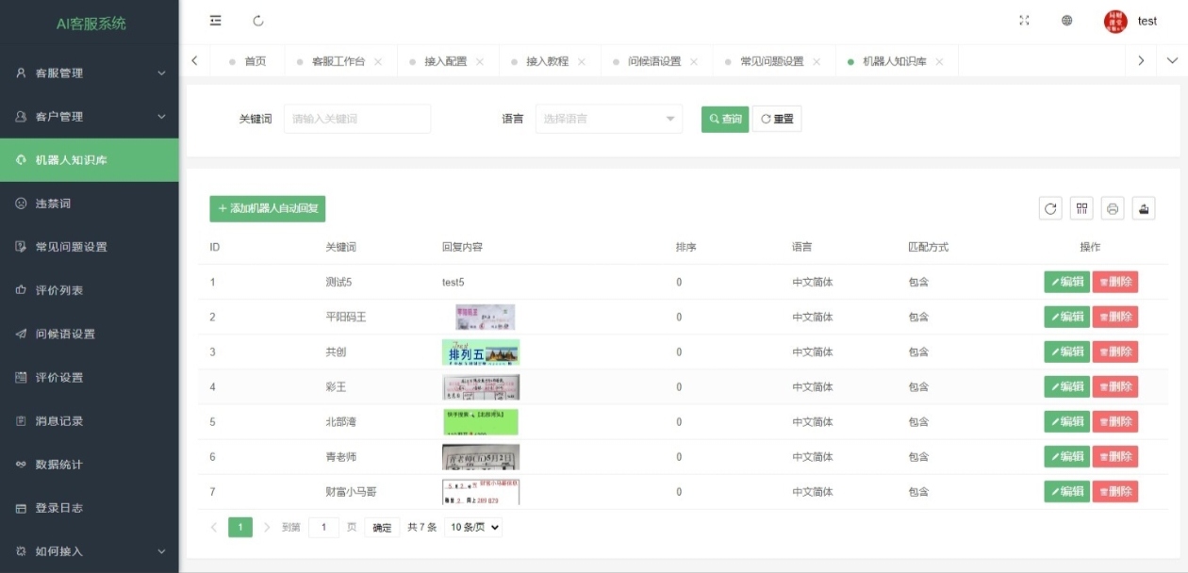Open 评价列表 in the sidebar
Viewport: 1188px width, 573px height.
[x=90, y=290]
